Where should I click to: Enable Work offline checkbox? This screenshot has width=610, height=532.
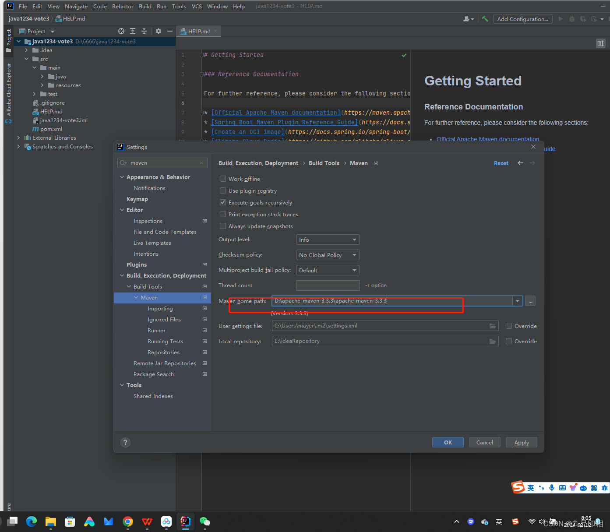pos(223,179)
